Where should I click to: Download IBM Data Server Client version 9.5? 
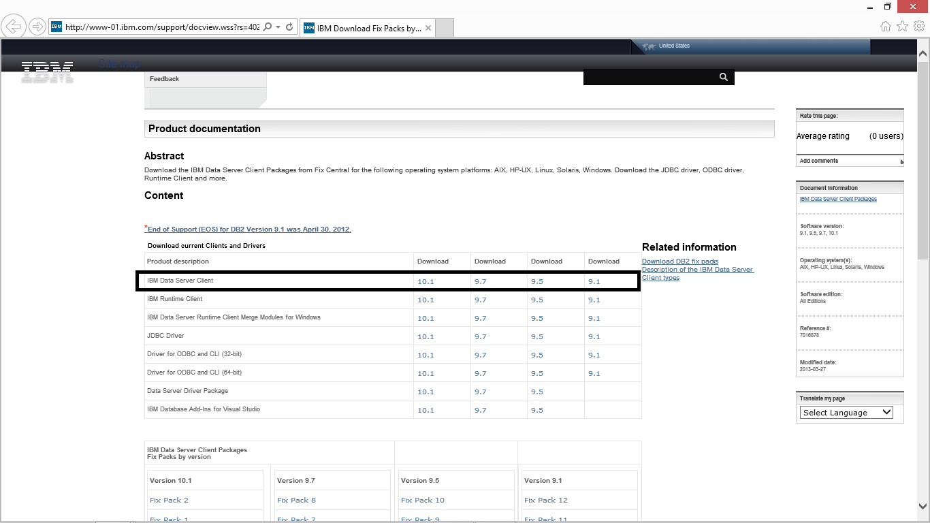[537, 281]
